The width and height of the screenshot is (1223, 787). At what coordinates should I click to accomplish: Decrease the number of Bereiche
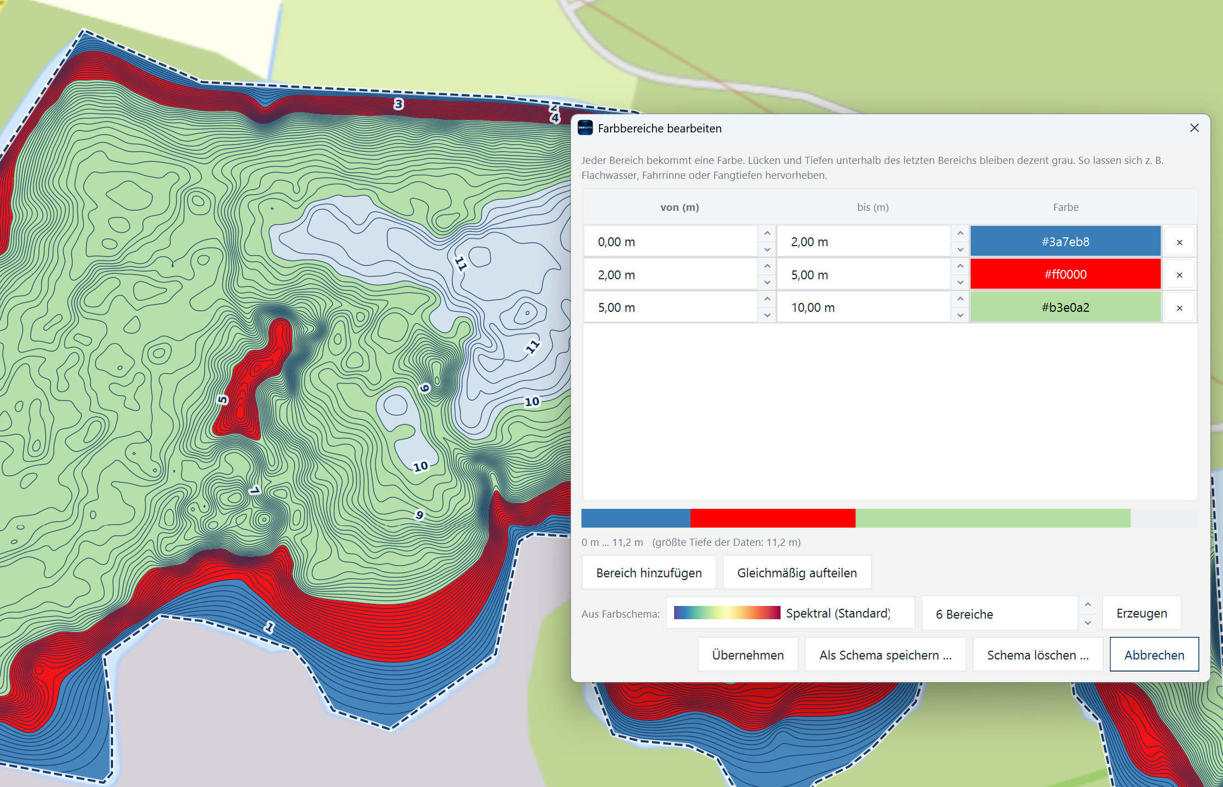point(1087,623)
